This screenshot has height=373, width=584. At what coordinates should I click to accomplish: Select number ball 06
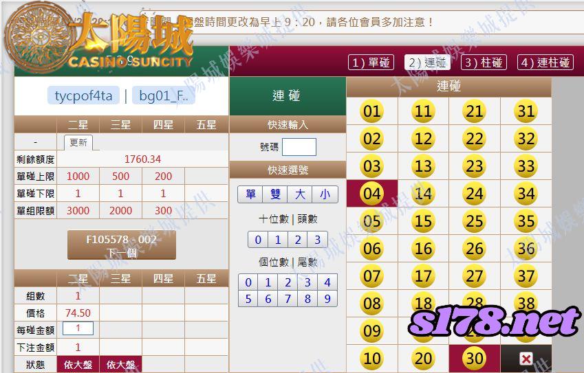pos(371,249)
